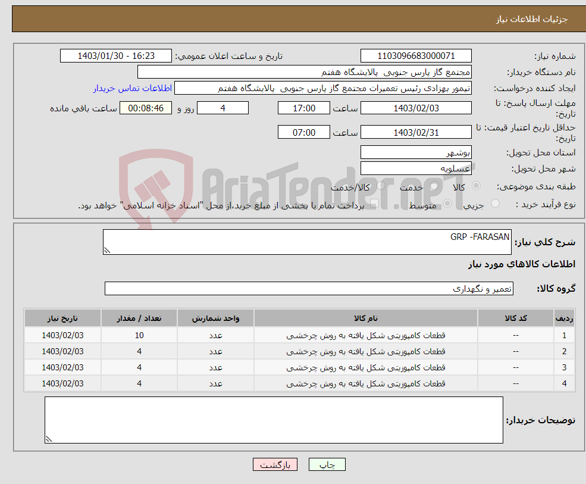Click the تاریخ نیاز column header

coord(63,318)
